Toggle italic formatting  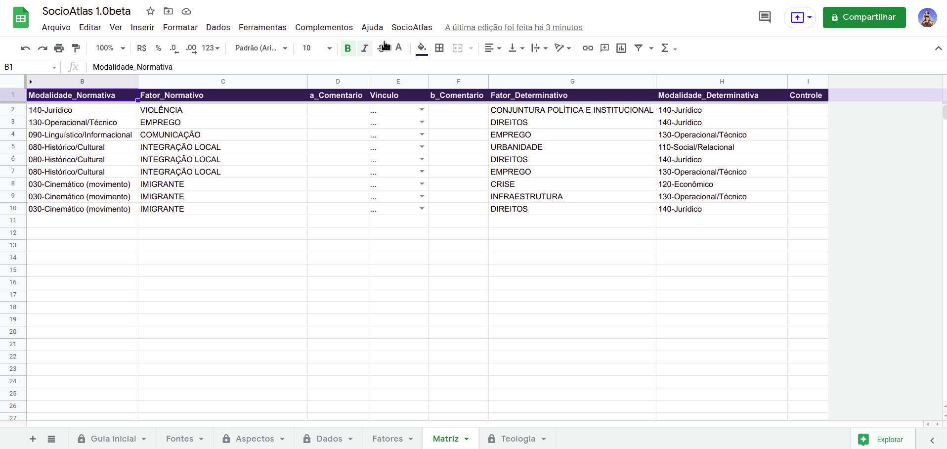365,48
